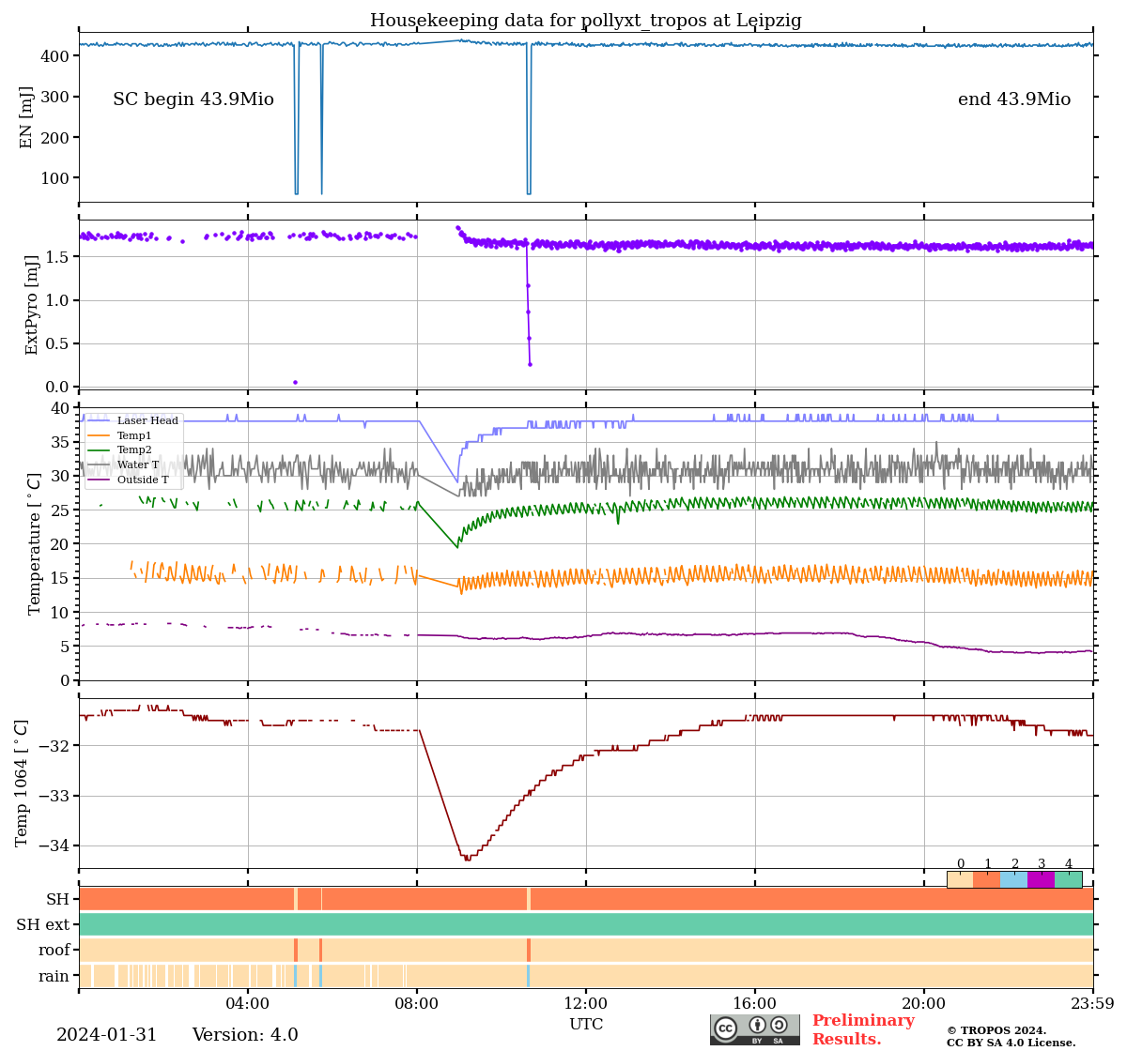The height and width of the screenshot is (1051, 1127).
Task: Select the Water T legend entry
Action: (x=138, y=465)
